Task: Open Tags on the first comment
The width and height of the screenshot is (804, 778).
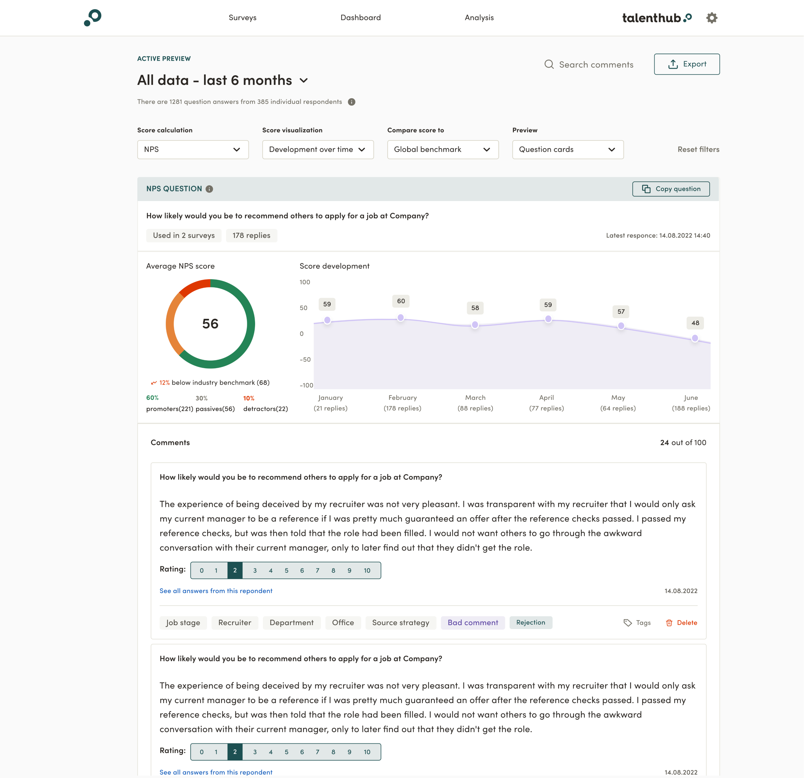Action: (637, 623)
